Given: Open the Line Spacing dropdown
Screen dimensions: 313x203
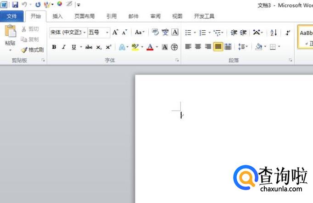Looking at the screenshot, I should (x=243, y=47).
